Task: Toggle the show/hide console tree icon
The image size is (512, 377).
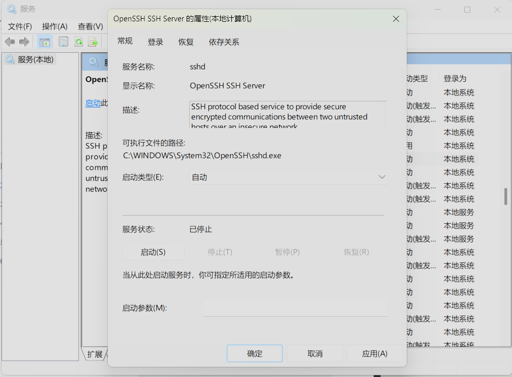Action: click(44, 42)
